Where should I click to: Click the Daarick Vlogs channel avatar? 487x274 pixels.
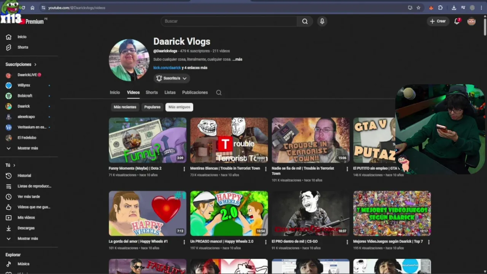click(x=129, y=60)
